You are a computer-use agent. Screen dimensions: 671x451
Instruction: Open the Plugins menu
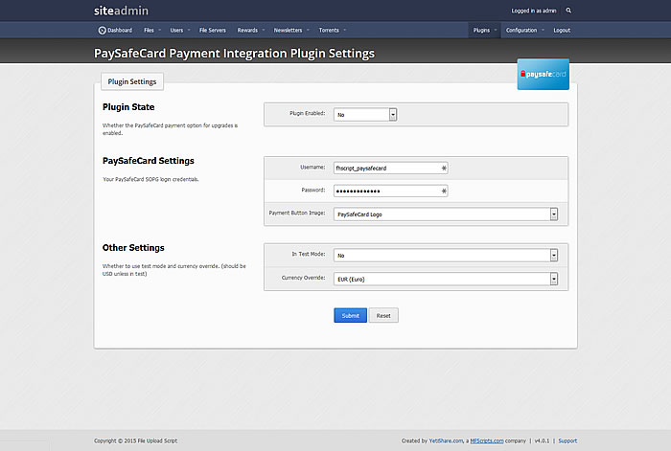click(x=484, y=31)
